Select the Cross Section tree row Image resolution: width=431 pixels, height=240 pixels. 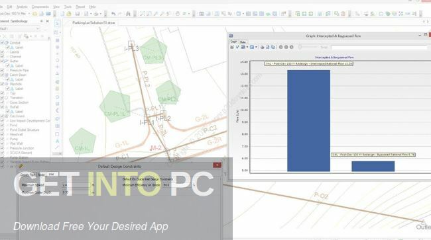(x=19, y=102)
